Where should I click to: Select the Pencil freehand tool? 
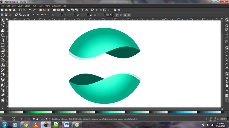[x=3, y=70]
